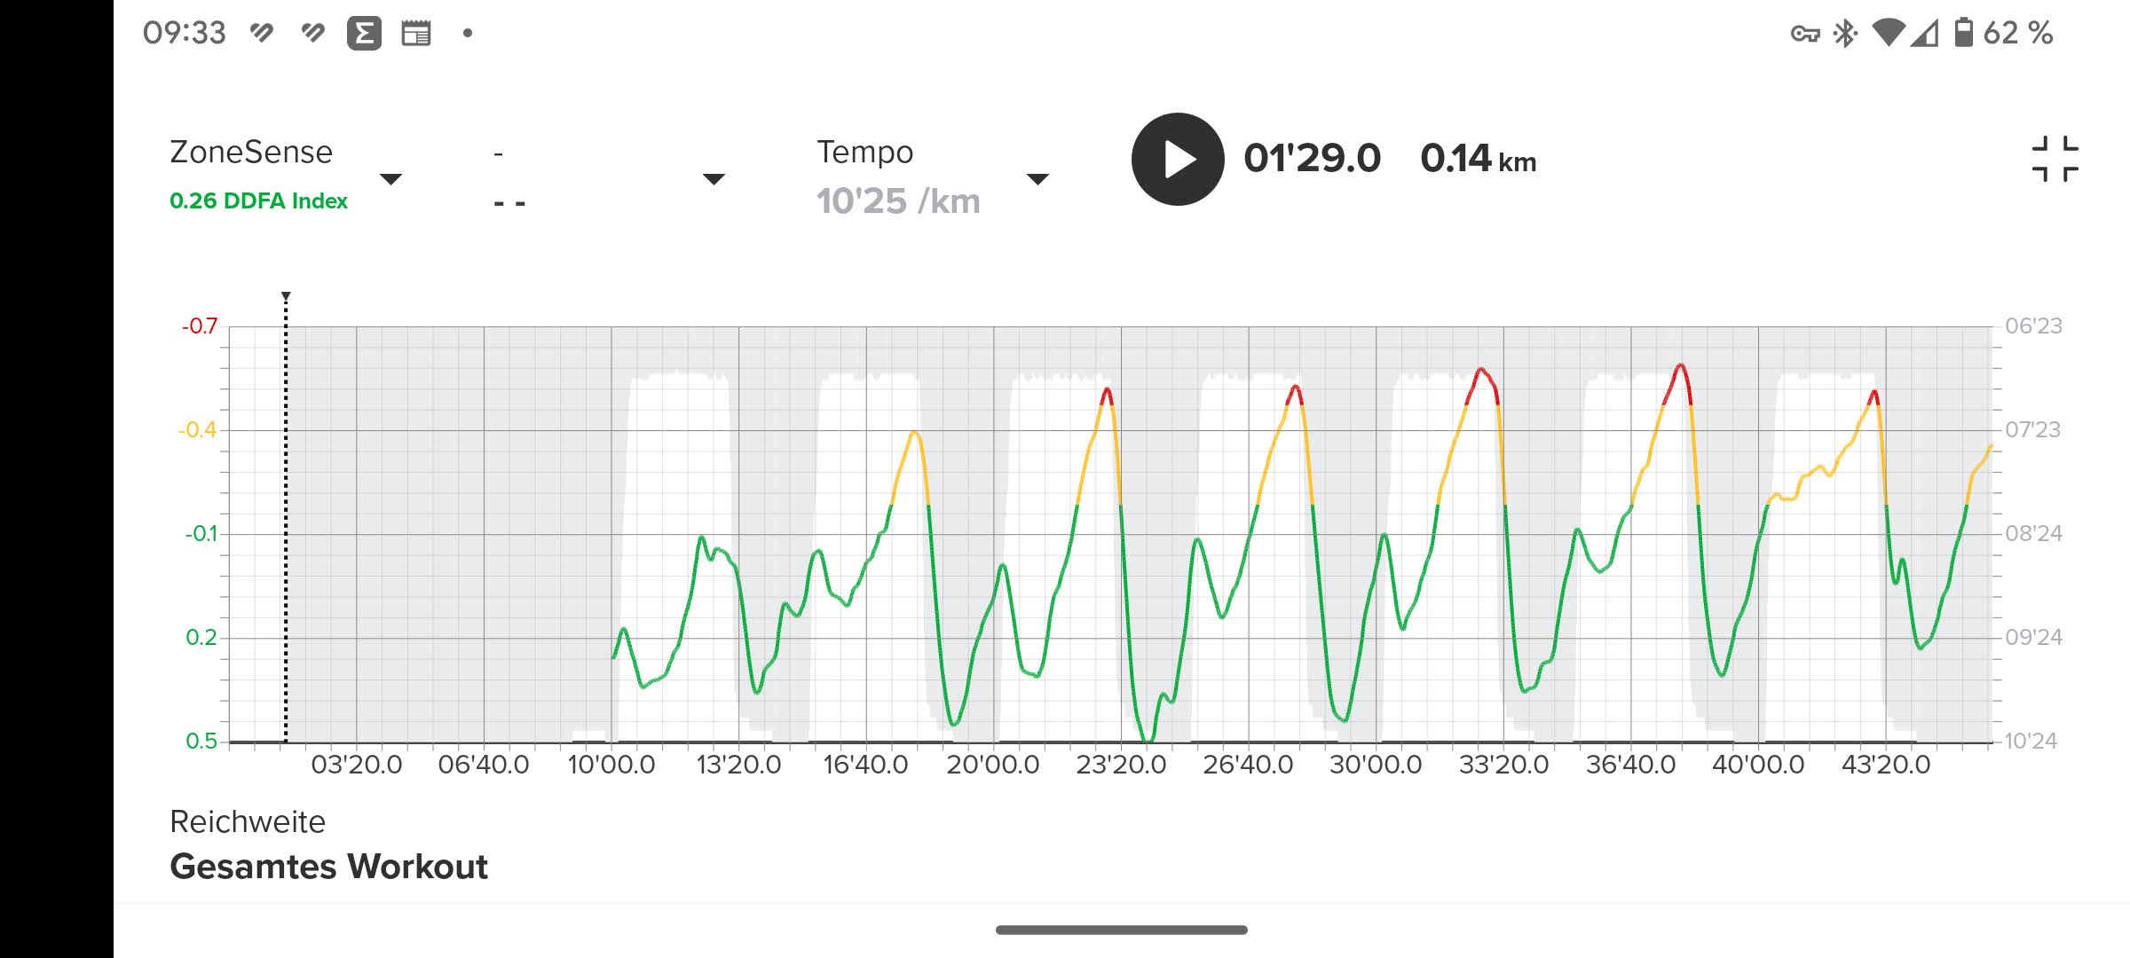Tap the 03'20.0 time axis label

pos(357,765)
